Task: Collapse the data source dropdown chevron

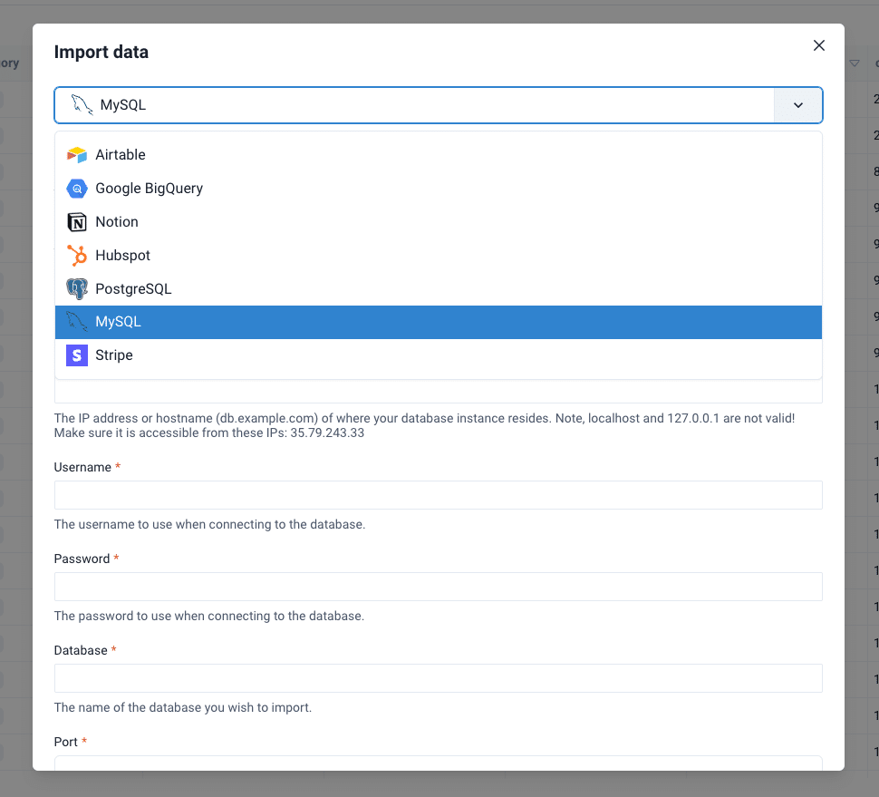Action: pyautogui.click(x=797, y=105)
